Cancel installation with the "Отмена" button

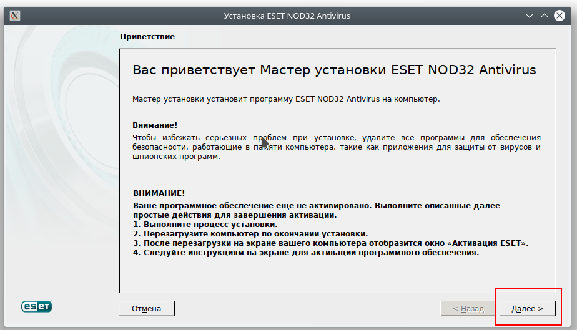[146, 309]
